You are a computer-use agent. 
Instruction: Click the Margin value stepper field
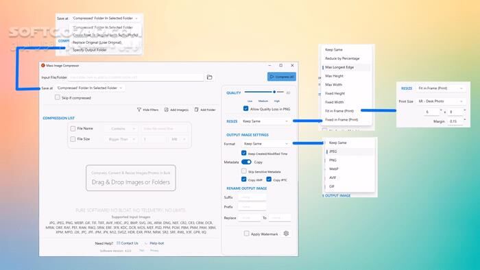point(457,121)
